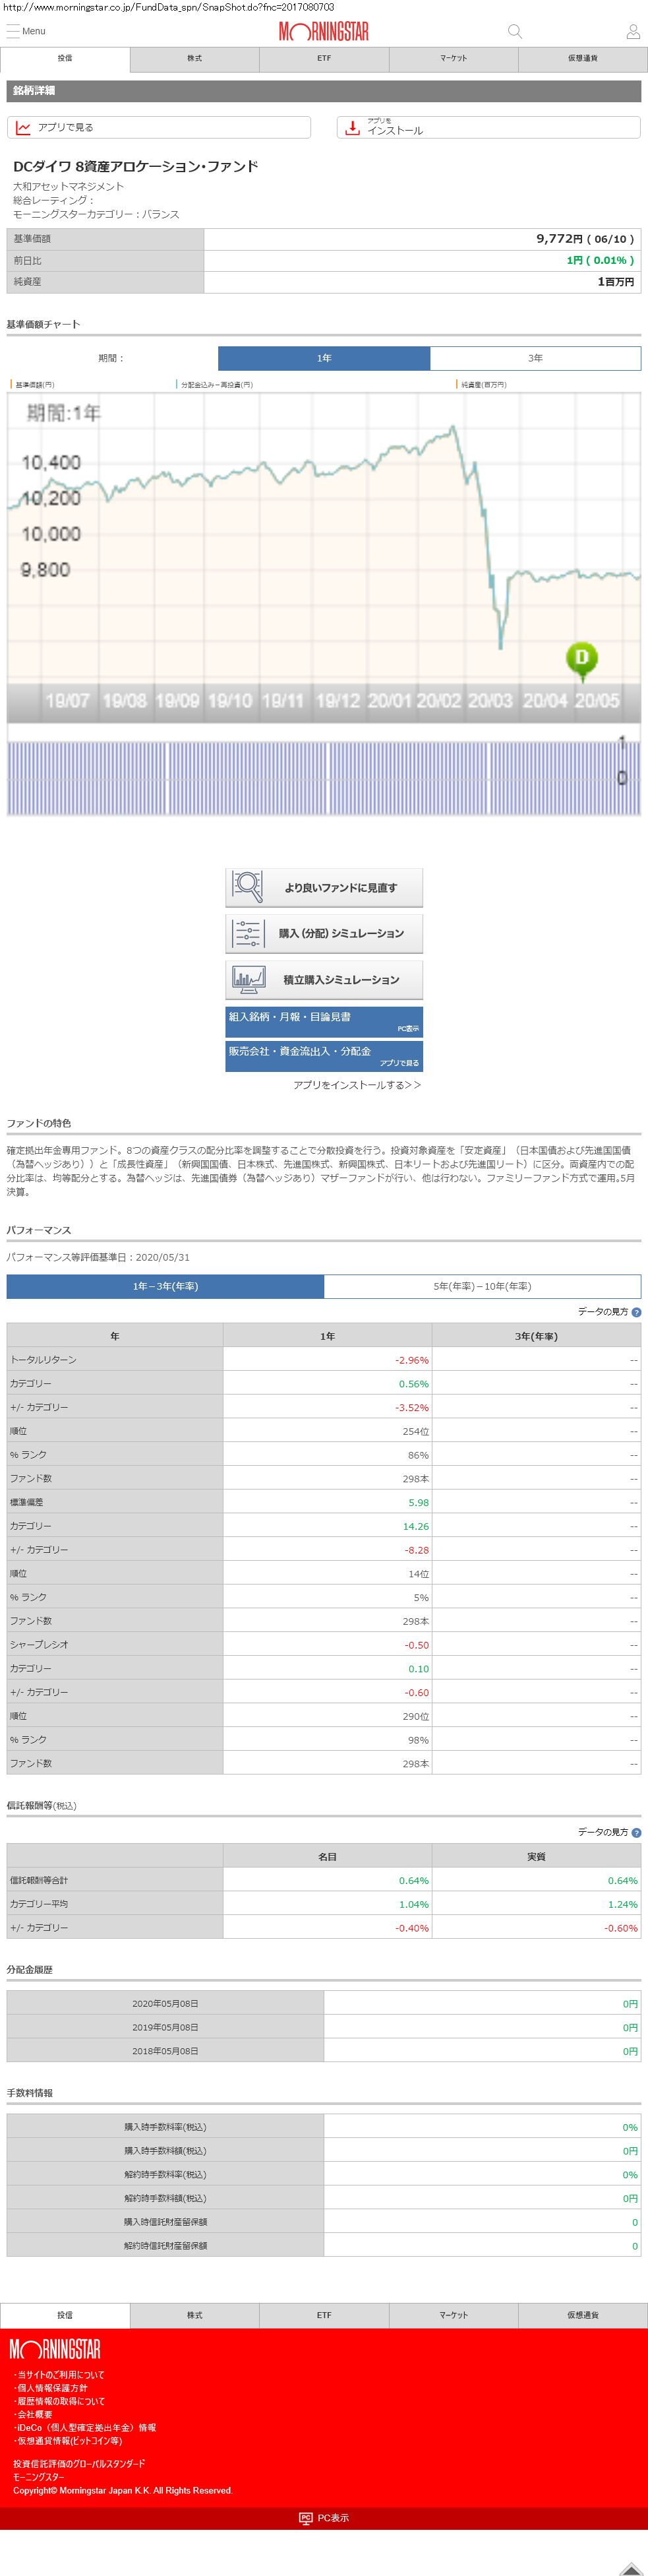The width and height of the screenshot is (648, 2576).
Task: Select the 1年 chart period
Action: point(324,358)
